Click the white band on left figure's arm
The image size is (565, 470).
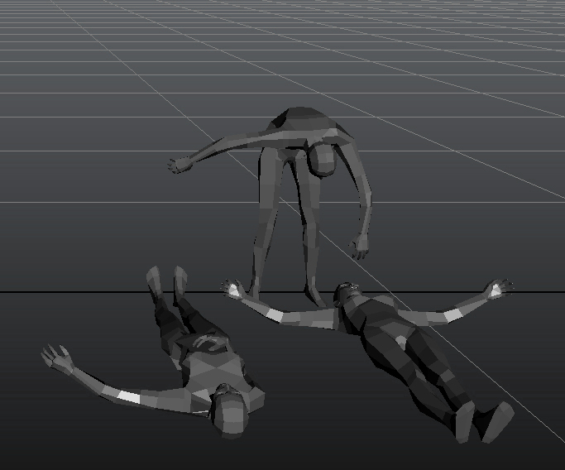point(129,397)
